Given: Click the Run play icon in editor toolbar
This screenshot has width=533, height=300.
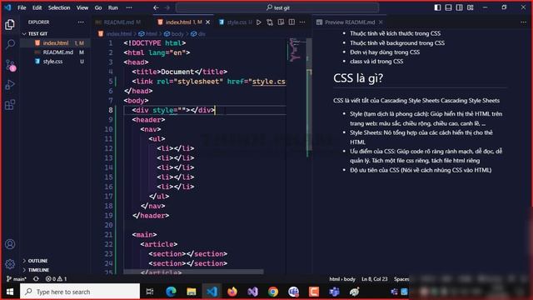Looking at the screenshot, I should (259, 22).
